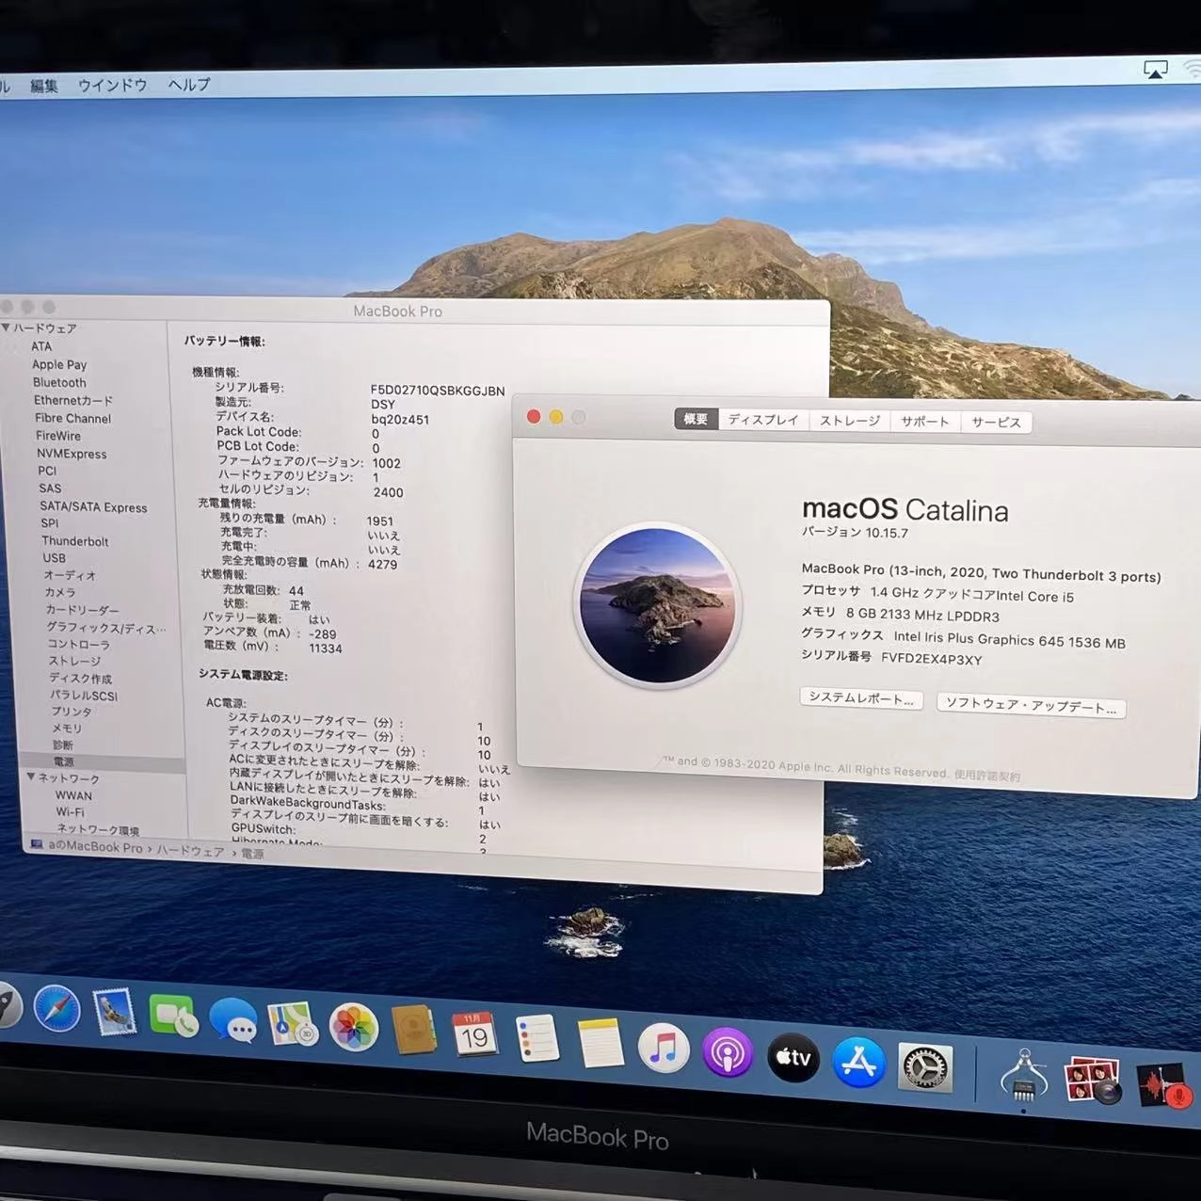Switch to the ストレージ tab
This screenshot has width=1201, height=1201.
click(x=848, y=421)
